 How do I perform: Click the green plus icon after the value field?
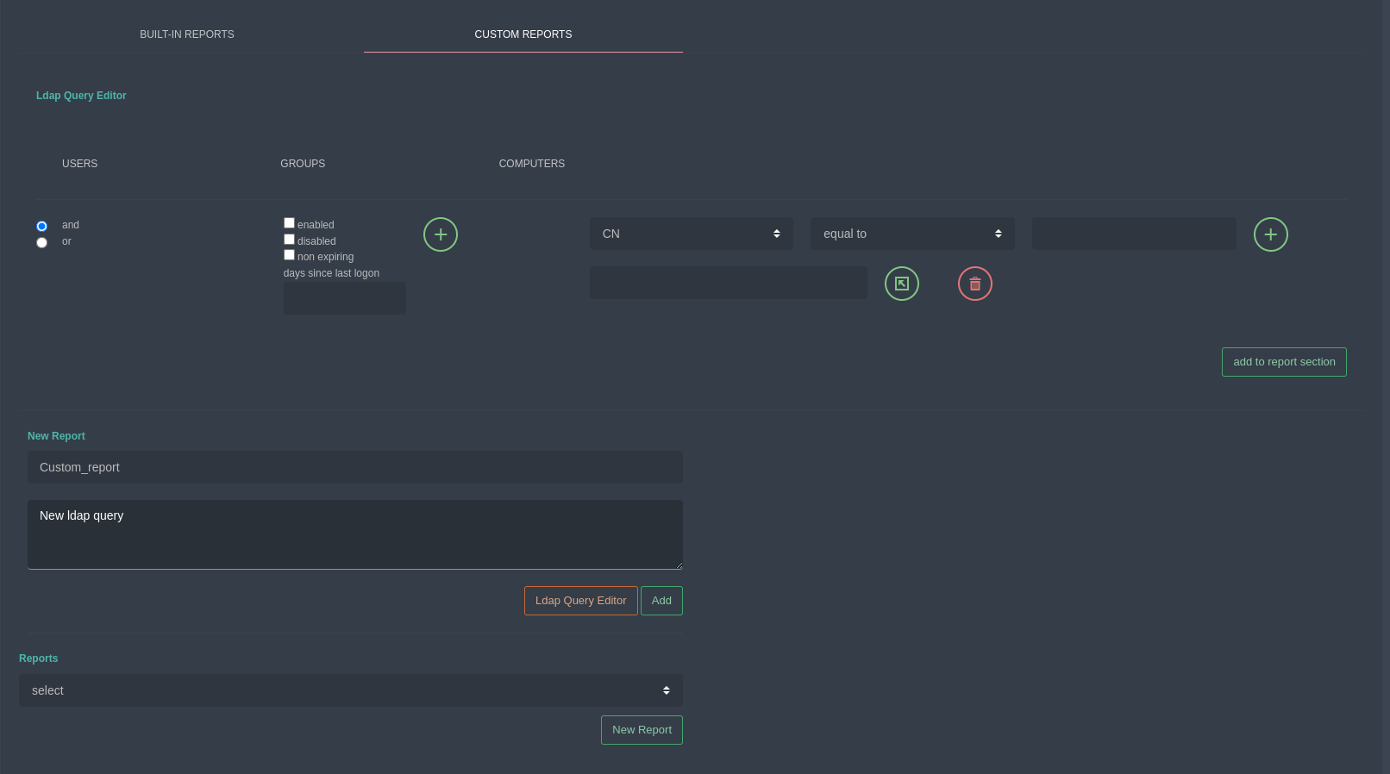point(1271,234)
